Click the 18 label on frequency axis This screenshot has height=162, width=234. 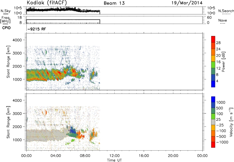coord(20,18)
